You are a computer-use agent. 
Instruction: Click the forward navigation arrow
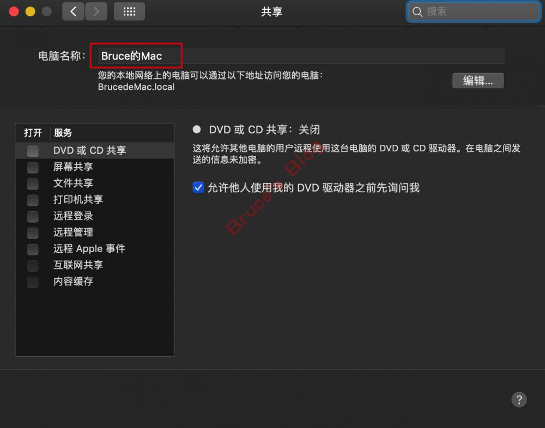point(96,11)
